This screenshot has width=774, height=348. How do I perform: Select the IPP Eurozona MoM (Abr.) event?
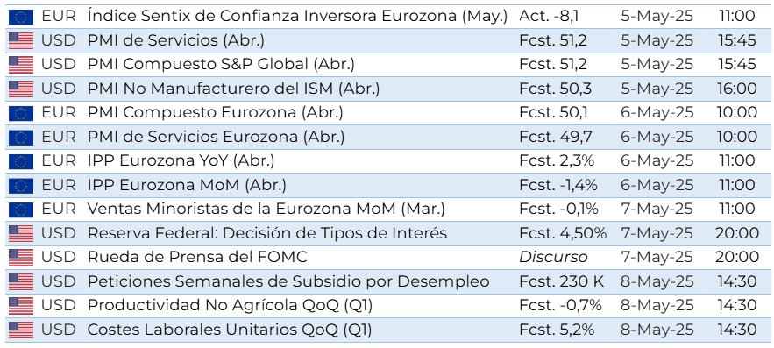(x=187, y=185)
